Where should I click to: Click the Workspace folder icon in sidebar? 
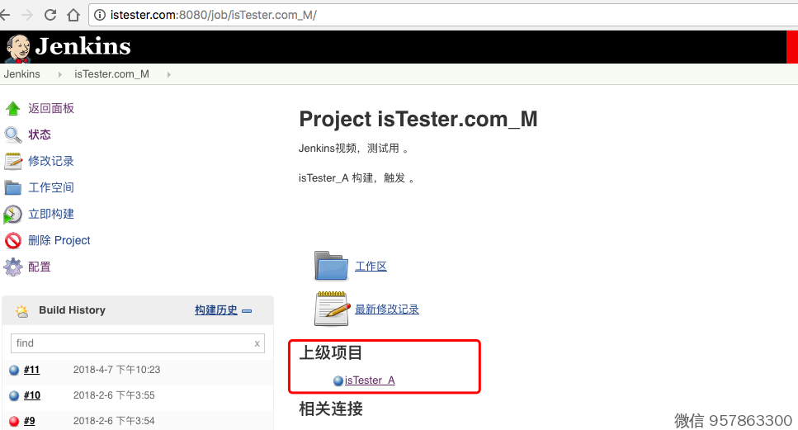pos(12,187)
